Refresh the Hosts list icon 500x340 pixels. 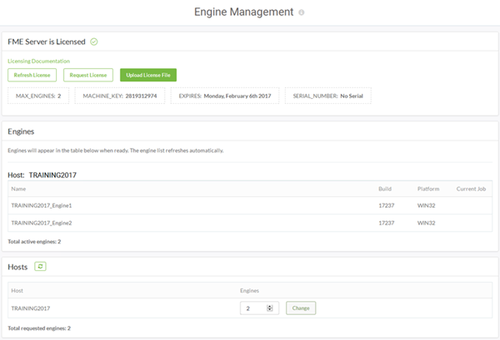tap(40, 267)
